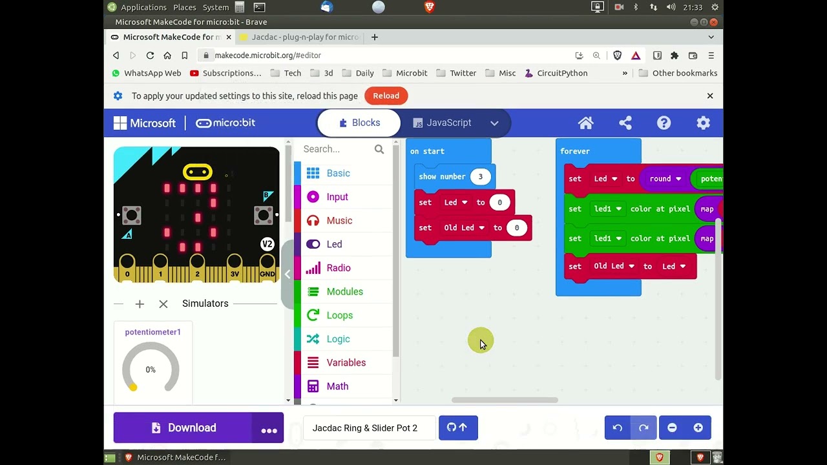Image resolution: width=827 pixels, height=465 pixels.
Task: Open the Places menu
Action: pos(184,7)
